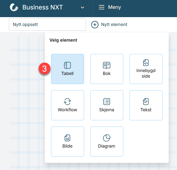Screen dimensions: 177x170
Task: Click the Business NXT logo
Action: point(14,7)
